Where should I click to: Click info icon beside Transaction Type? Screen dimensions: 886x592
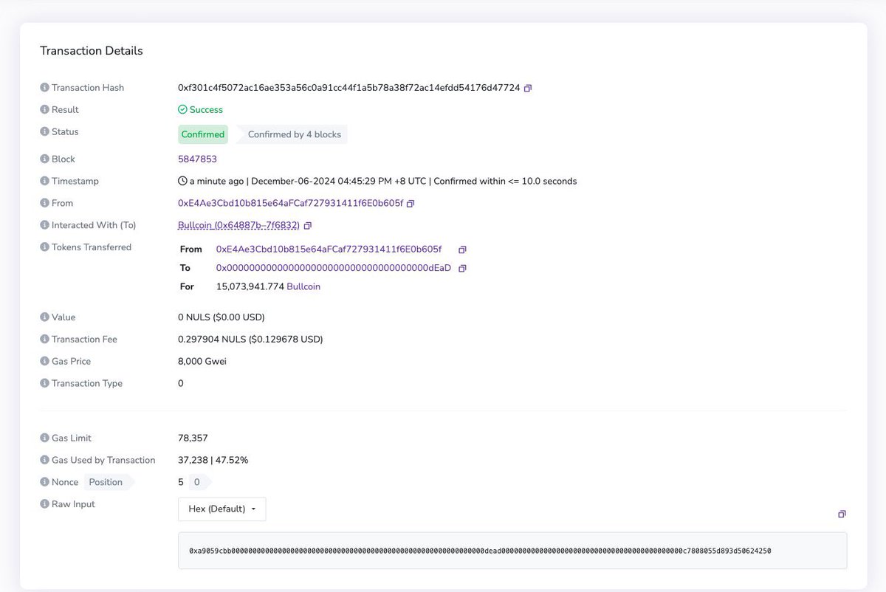(x=44, y=384)
